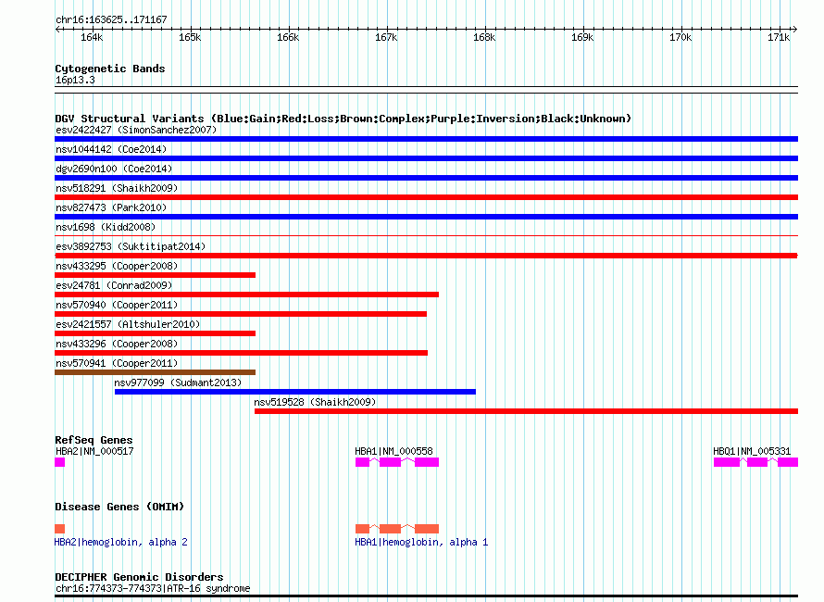The image size is (824, 602).
Task: Open the HBA1|hemoglobin, alpha 1 link
Action: [x=421, y=542]
